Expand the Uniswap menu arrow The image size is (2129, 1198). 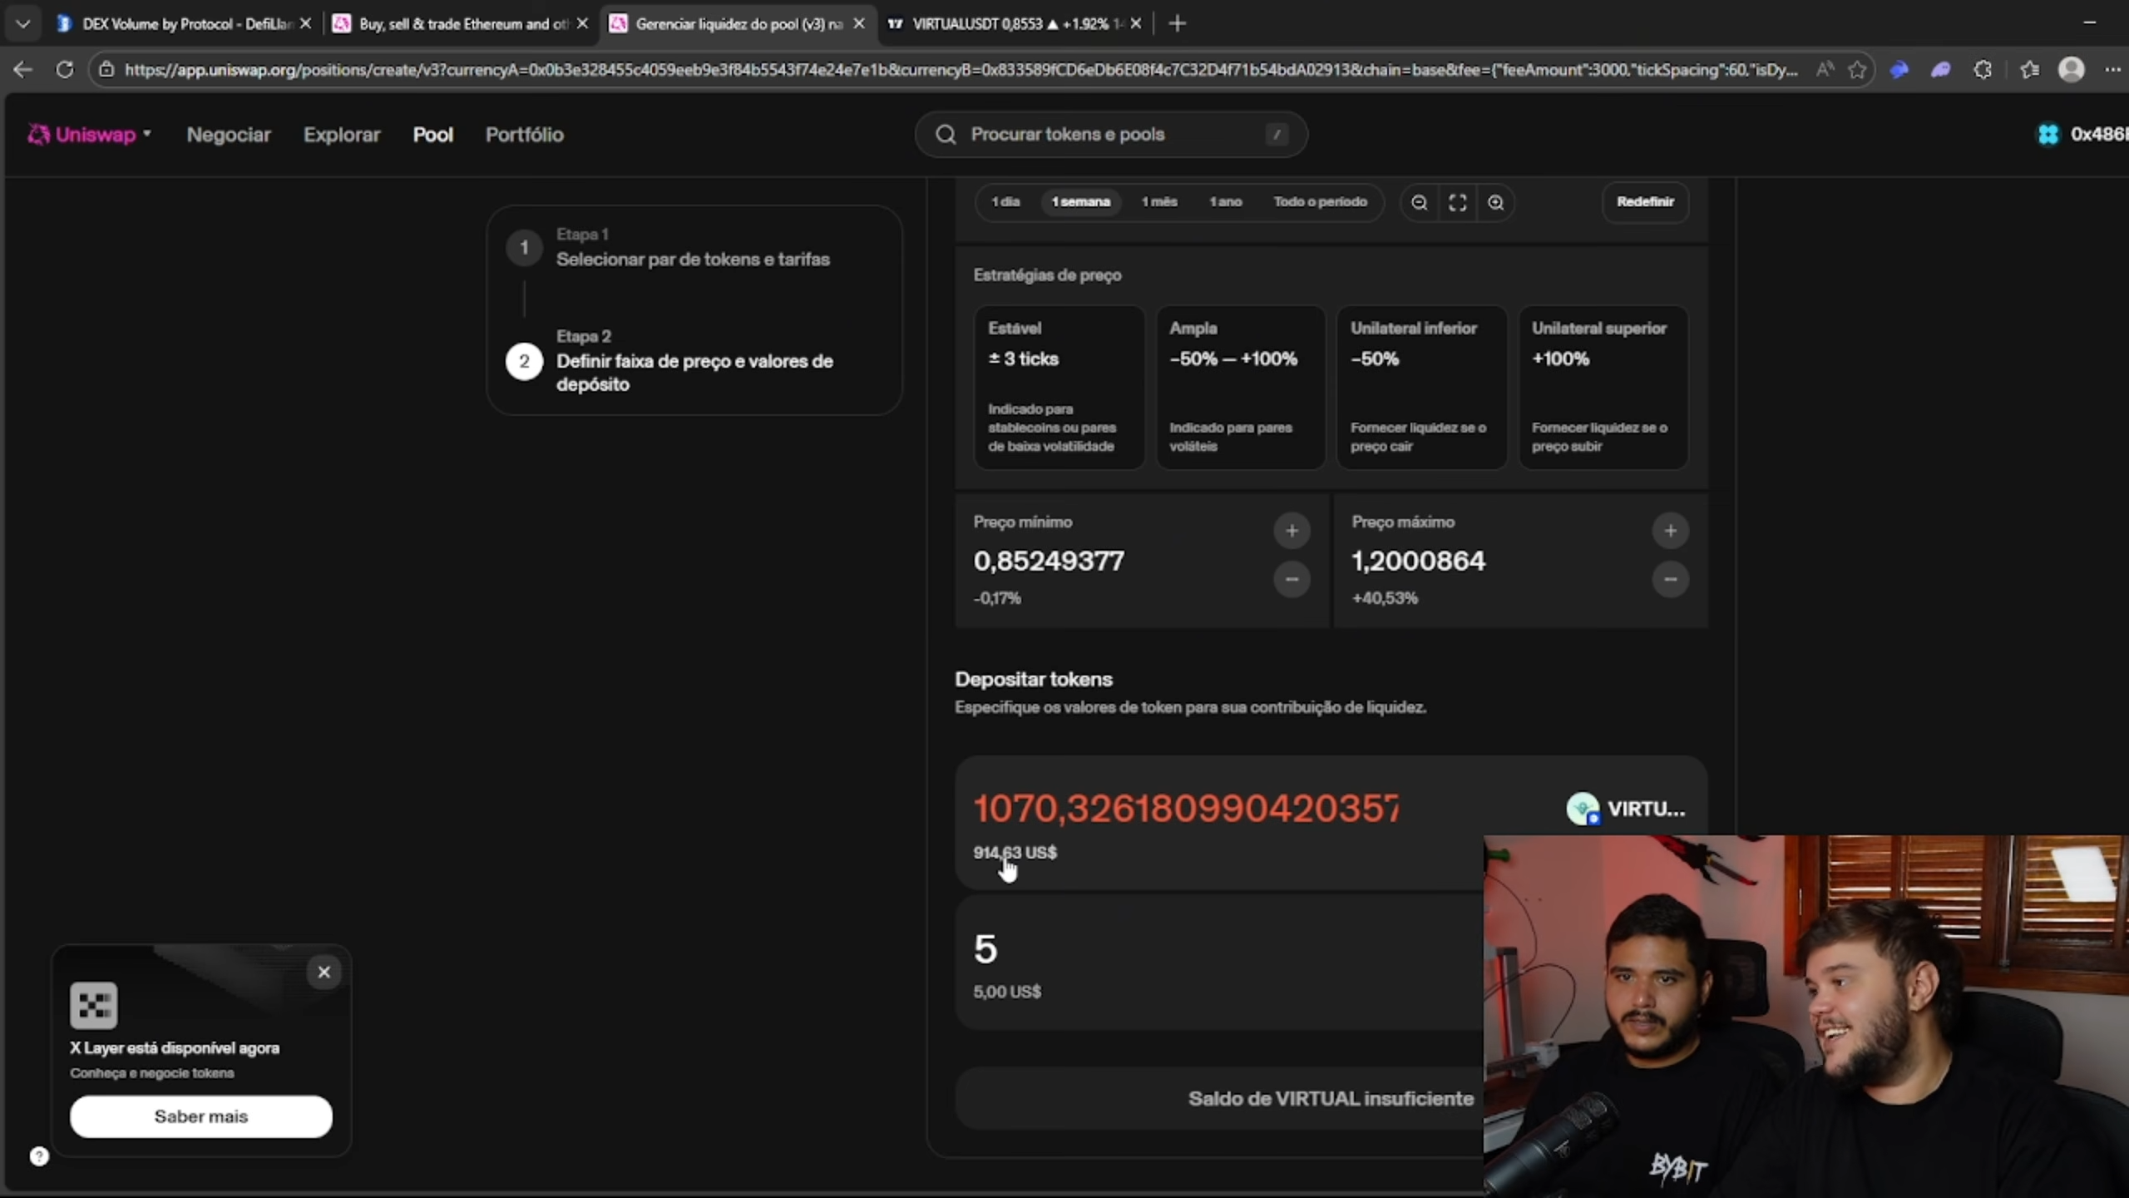coord(147,133)
